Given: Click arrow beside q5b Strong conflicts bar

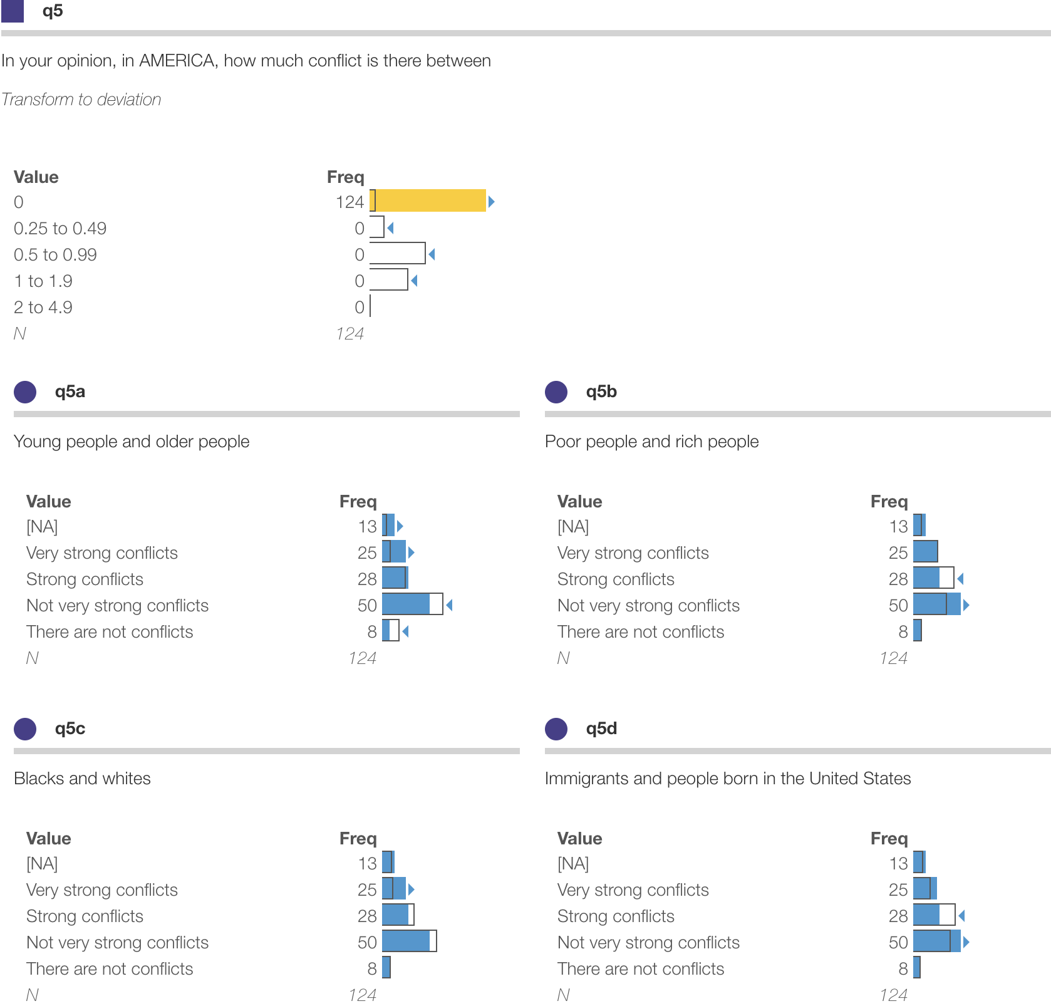Looking at the screenshot, I should point(960,579).
